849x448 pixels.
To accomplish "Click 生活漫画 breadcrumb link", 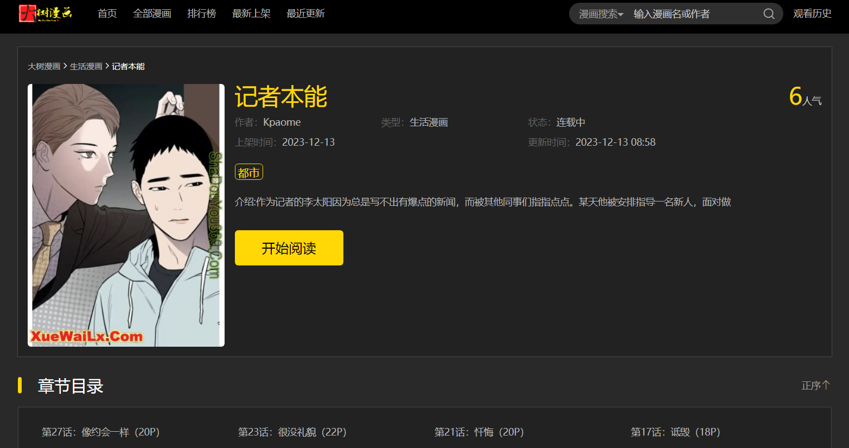I will click(86, 66).
